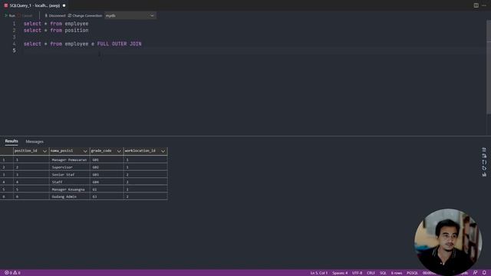
Task: Click the unsaved dot on SQLQuery_1 tab
Action: [64, 5]
